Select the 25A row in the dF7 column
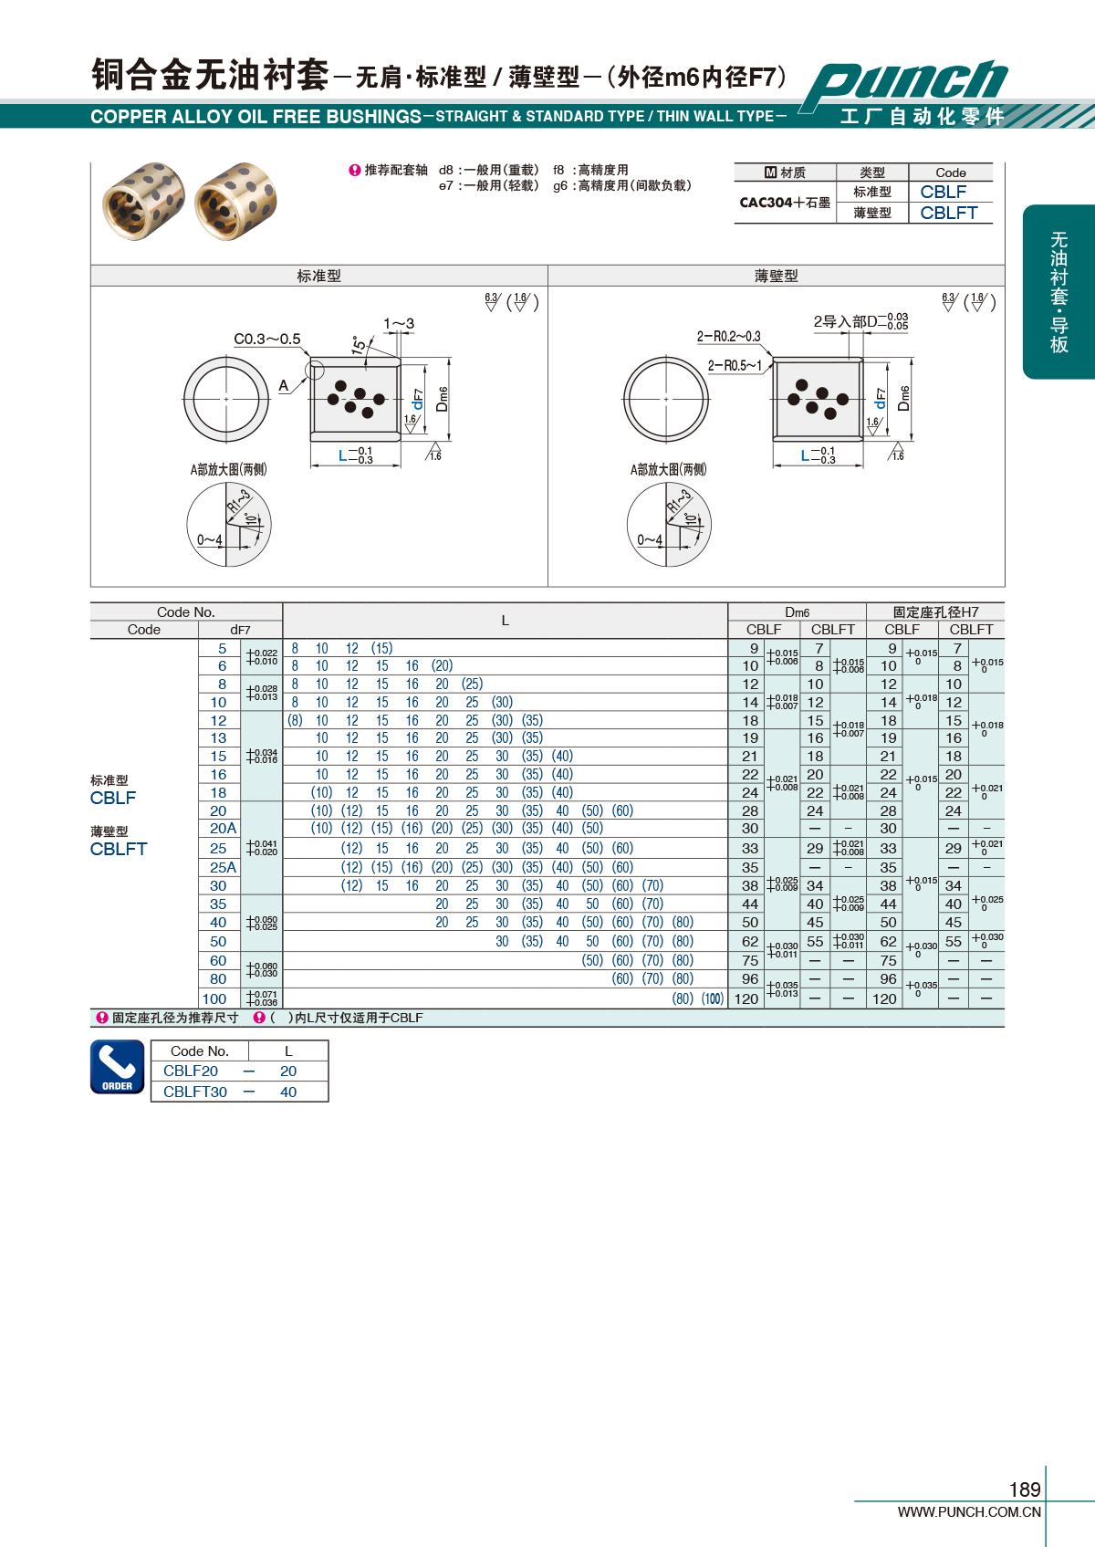The height and width of the screenshot is (1547, 1095). pyautogui.click(x=223, y=867)
